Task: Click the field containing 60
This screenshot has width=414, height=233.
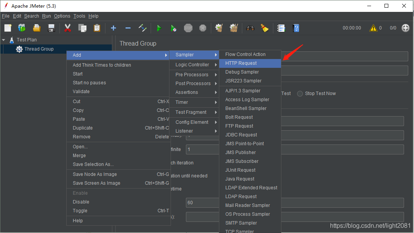Action: pyautogui.click(x=295, y=203)
